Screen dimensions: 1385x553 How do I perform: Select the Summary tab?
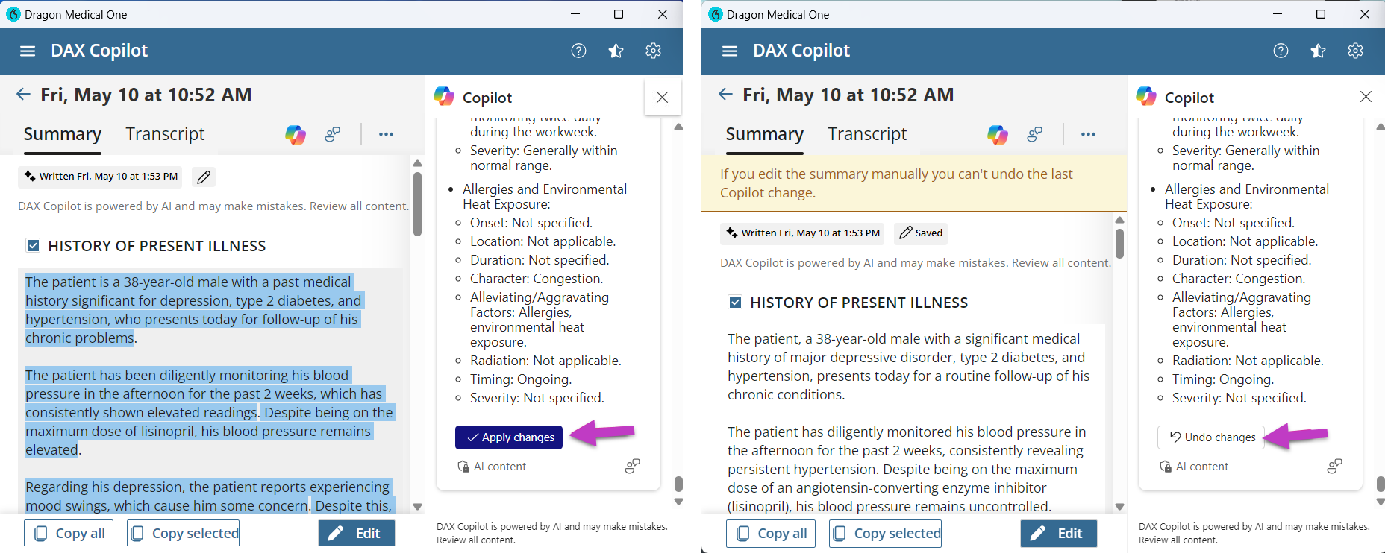coord(63,134)
